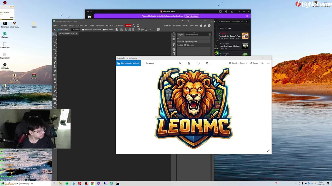Select the Healing Brush tool in Photopea

click(55, 58)
